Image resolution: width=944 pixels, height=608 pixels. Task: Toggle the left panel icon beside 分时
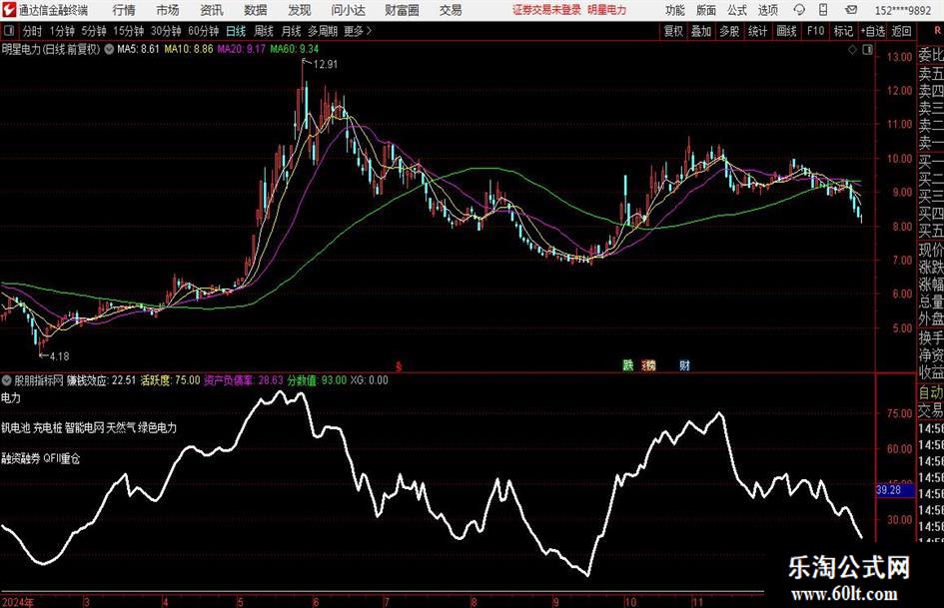click(x=9, y=30)
